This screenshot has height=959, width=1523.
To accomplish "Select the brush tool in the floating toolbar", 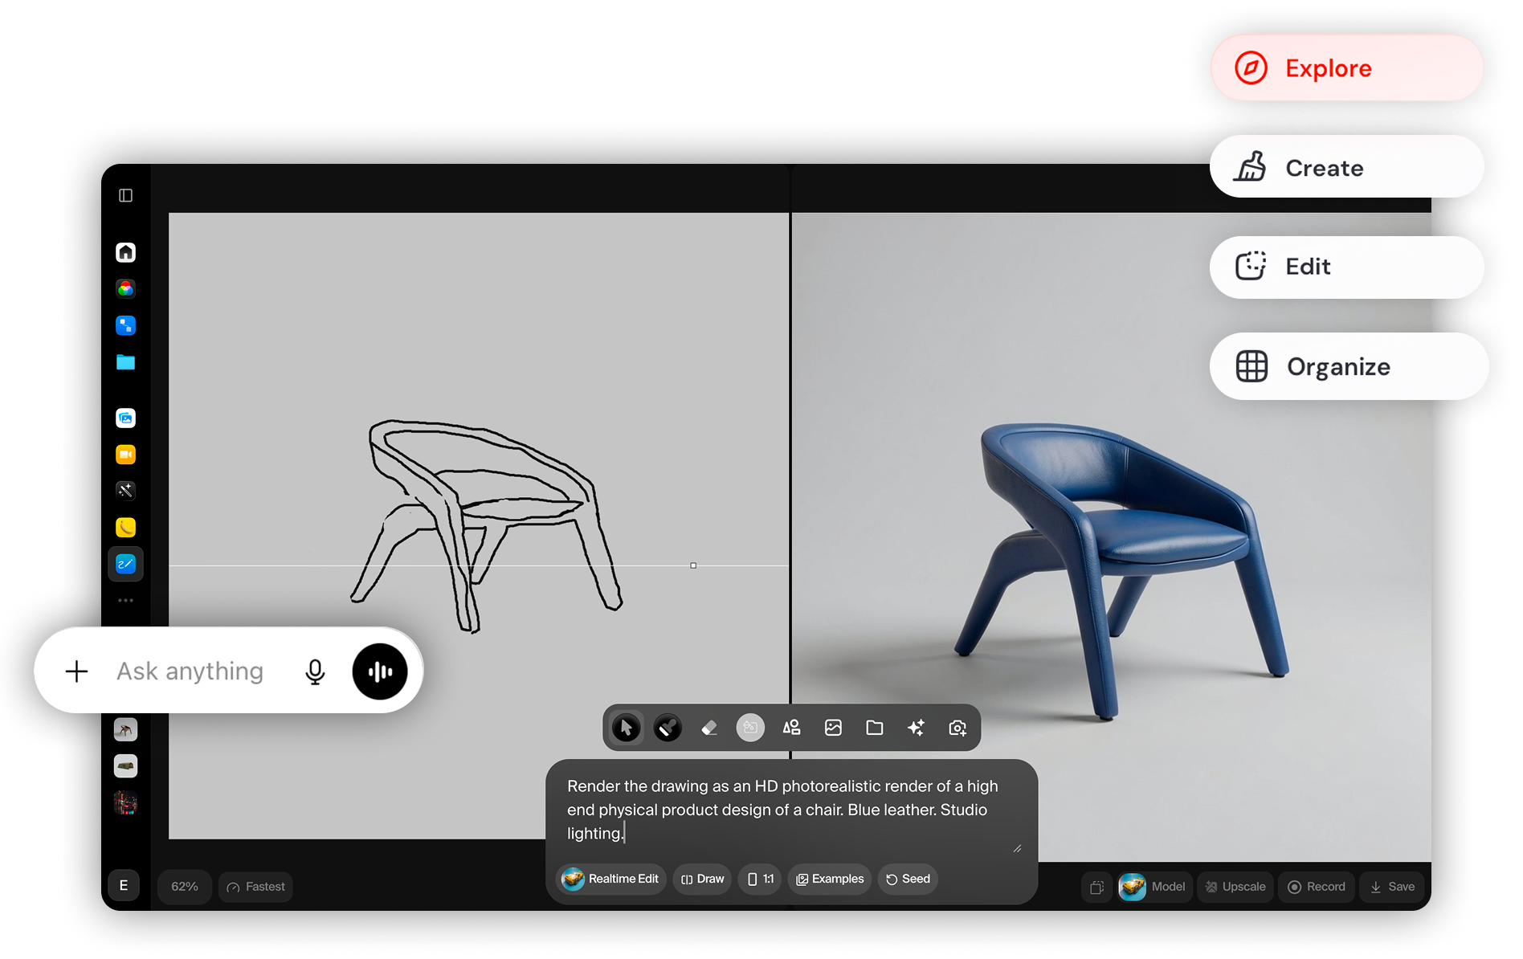I will [668, 728].
